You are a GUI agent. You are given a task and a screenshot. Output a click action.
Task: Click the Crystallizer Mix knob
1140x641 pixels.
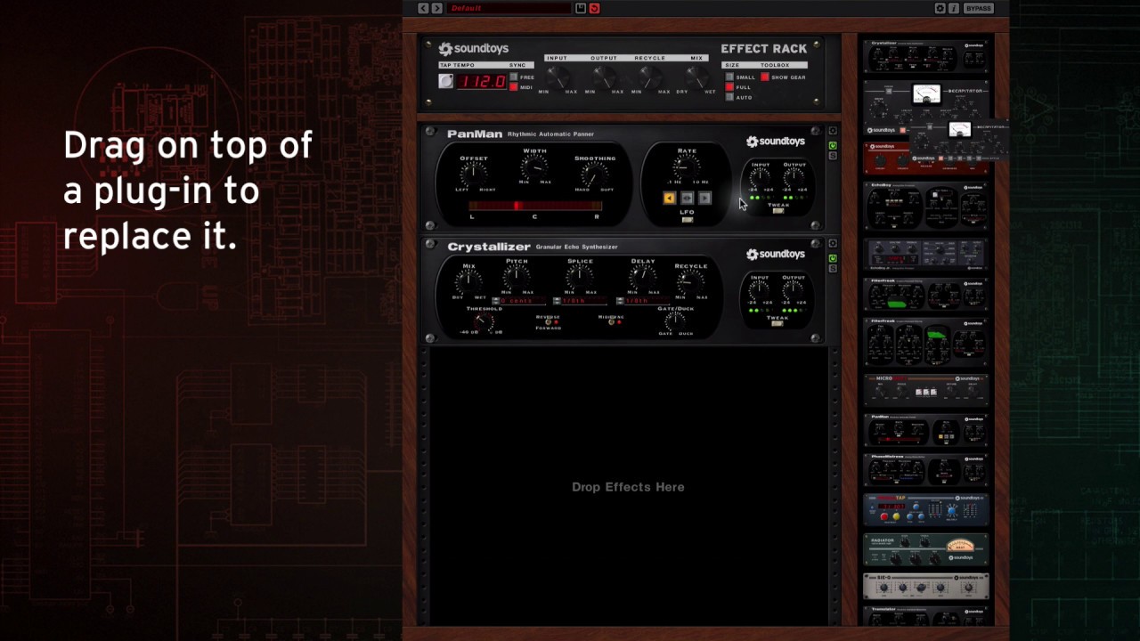click(x=468, y=280)
